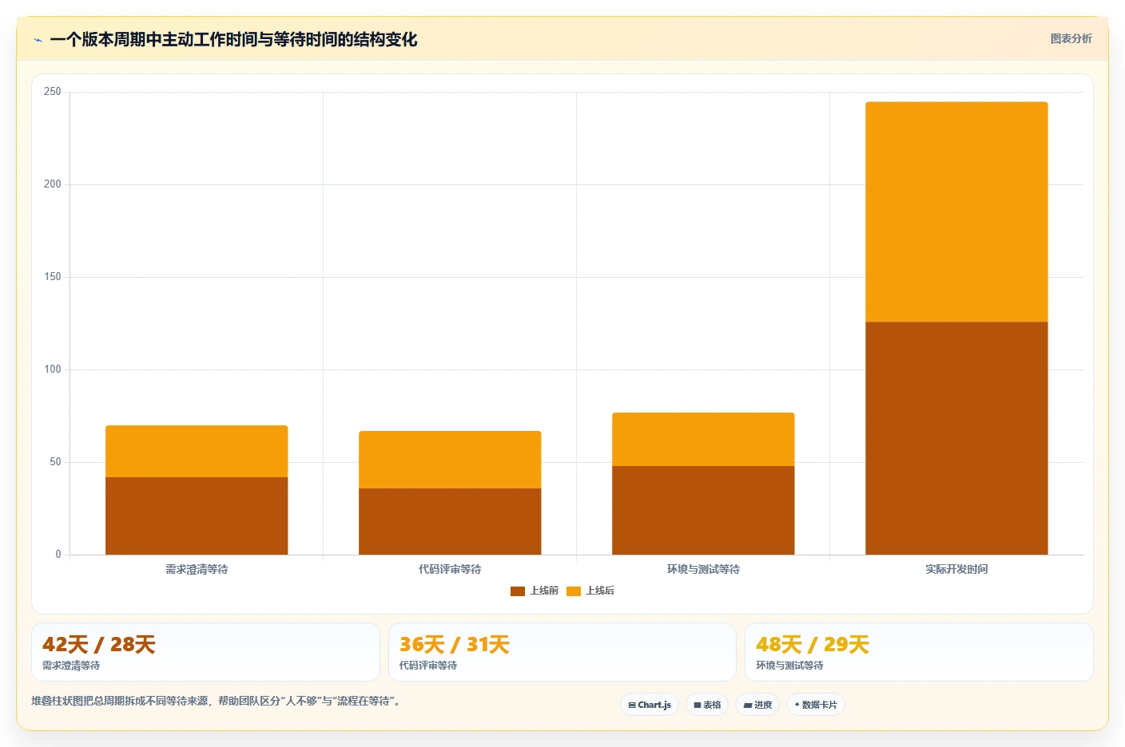Click the 需求澄清等待 caption under 42天 card
This screenshot has height=747, width=1125.
click(x=71, y=665)
